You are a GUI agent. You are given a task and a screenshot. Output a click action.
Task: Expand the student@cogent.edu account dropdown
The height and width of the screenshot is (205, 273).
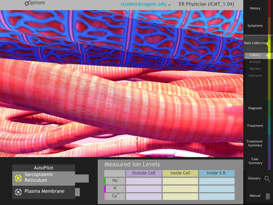pyautogui.click(x=169, y=5)
